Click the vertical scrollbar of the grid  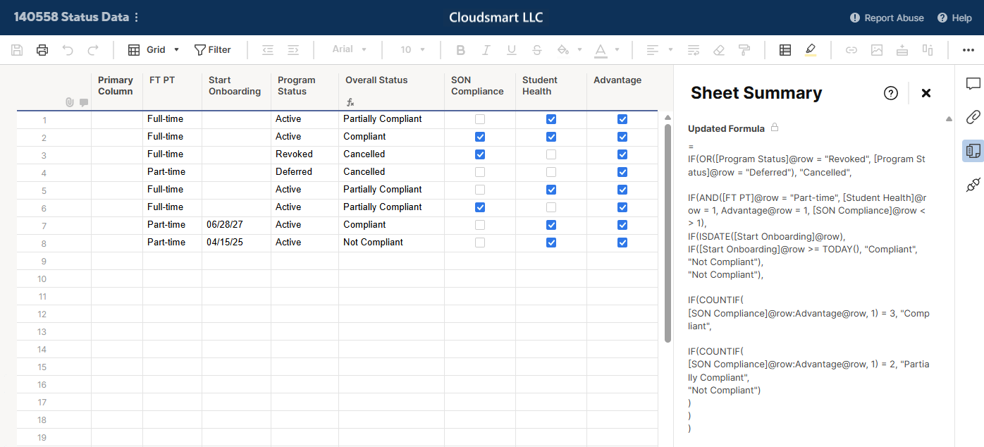pyautogui.click(x=668, y=233)
